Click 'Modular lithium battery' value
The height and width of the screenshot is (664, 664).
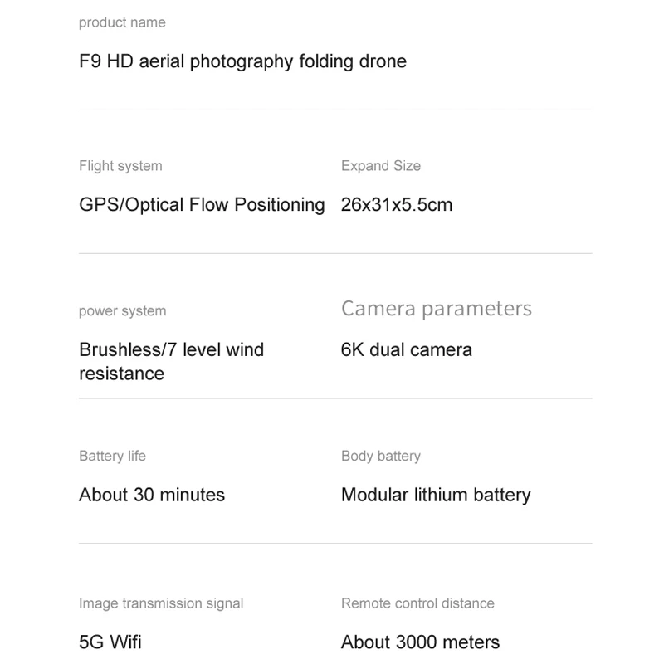[436, 496]
